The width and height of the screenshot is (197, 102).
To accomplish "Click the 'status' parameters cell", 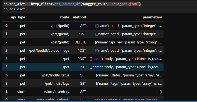I will point(129,75).
